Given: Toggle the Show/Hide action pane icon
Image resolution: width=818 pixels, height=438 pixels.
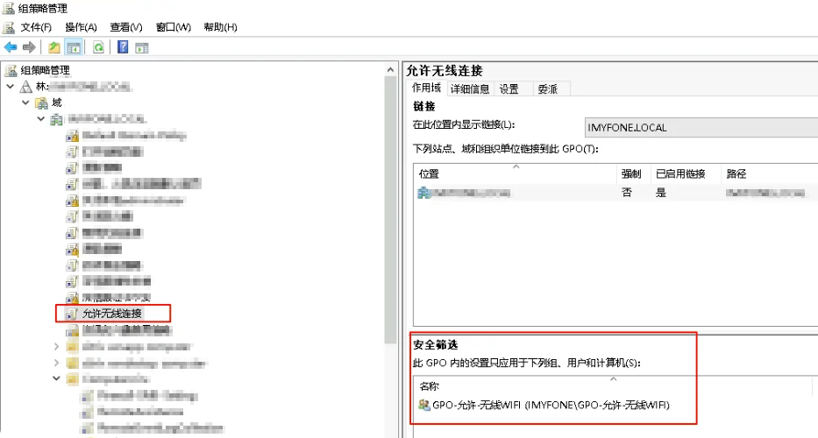Looking at the screenshot, I should [142, 47].
